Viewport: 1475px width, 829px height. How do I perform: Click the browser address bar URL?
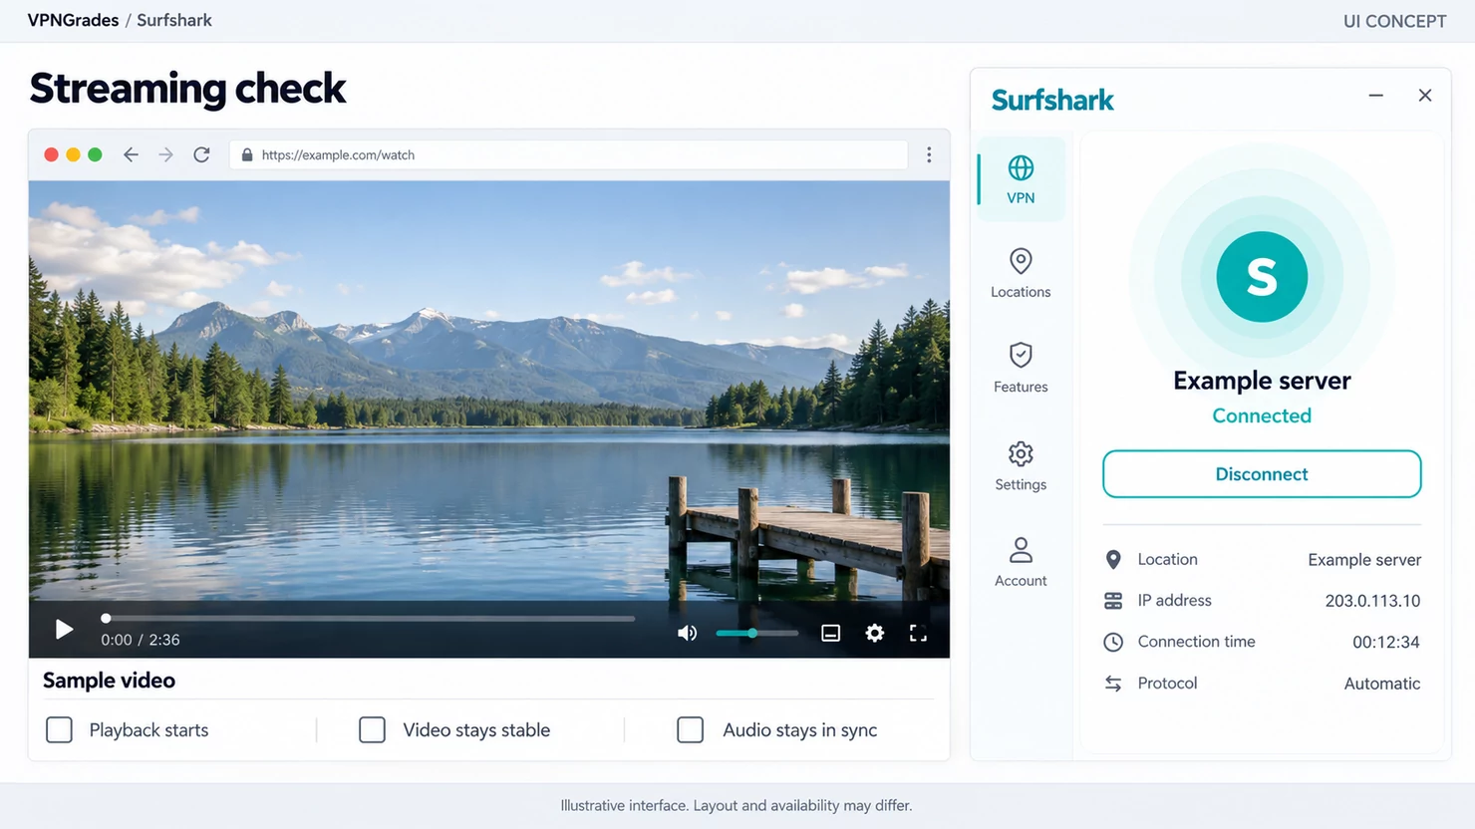[338, 155]
